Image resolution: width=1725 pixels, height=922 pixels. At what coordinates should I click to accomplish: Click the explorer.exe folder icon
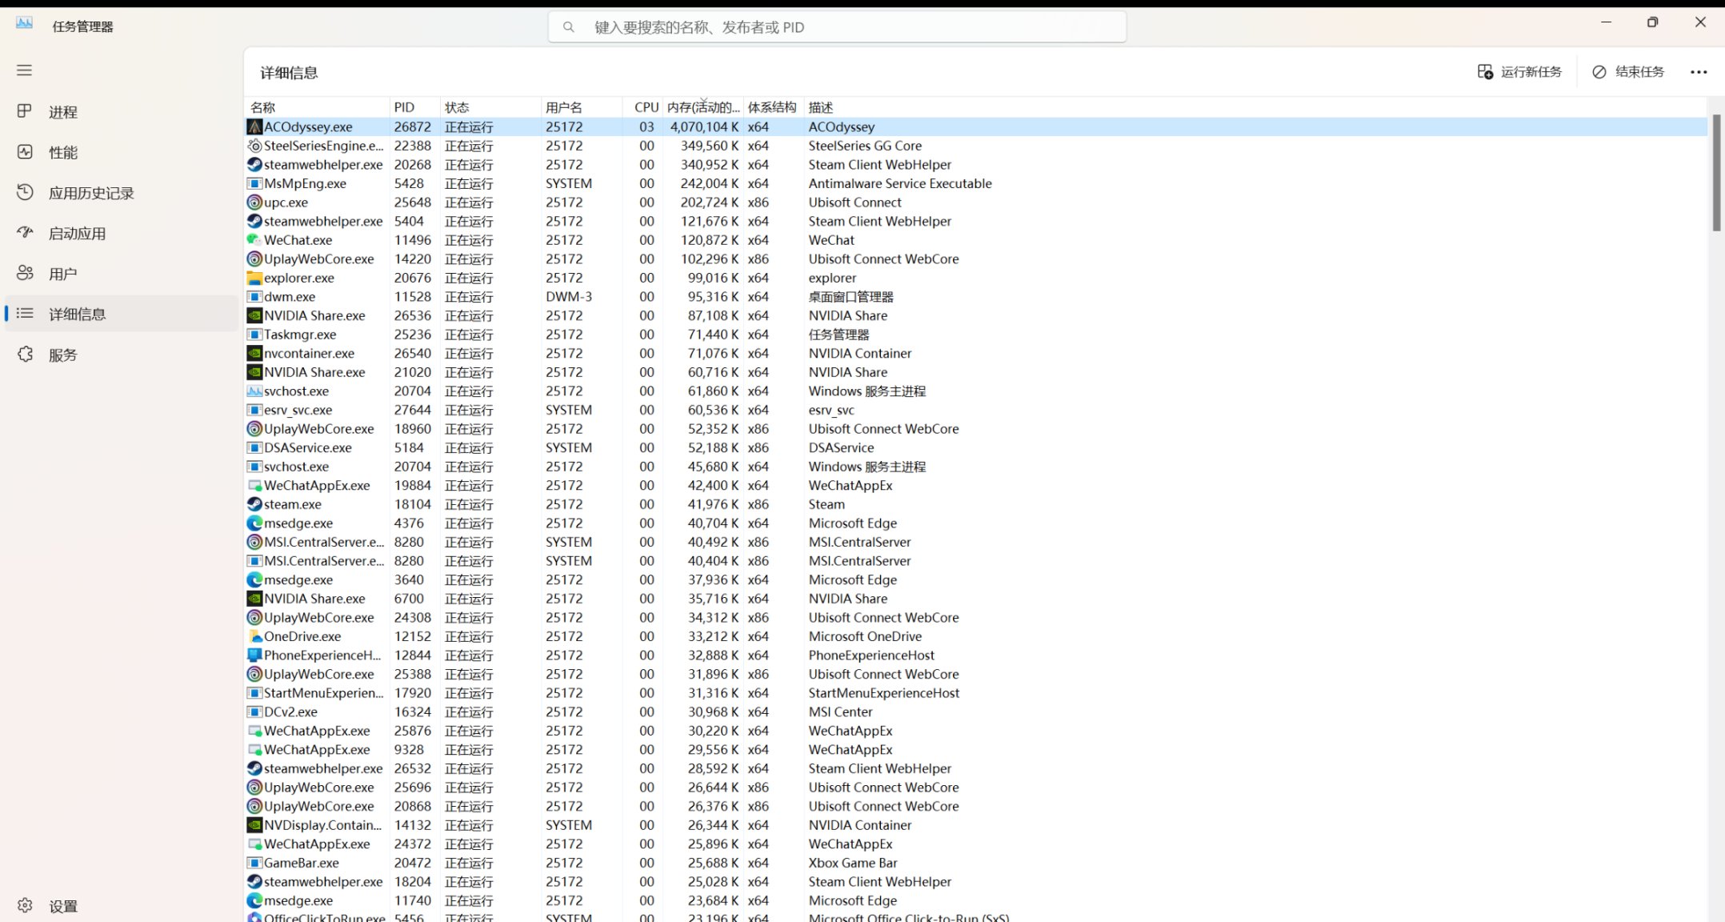tap(254, 278)
